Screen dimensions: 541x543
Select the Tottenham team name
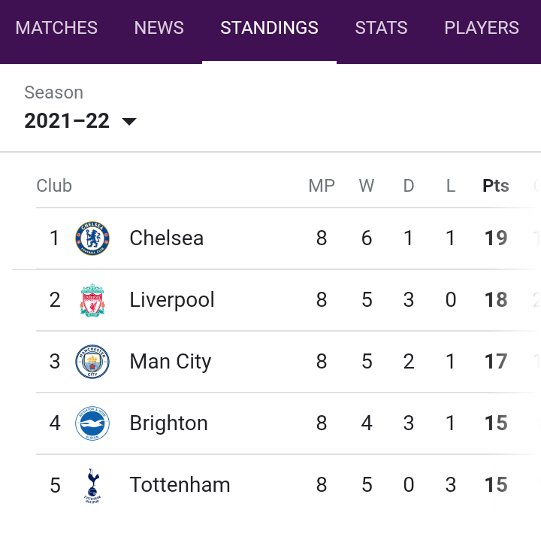click(180, 485)
